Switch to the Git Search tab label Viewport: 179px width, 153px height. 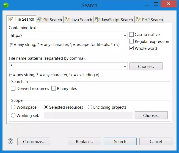tap(53, 20)
